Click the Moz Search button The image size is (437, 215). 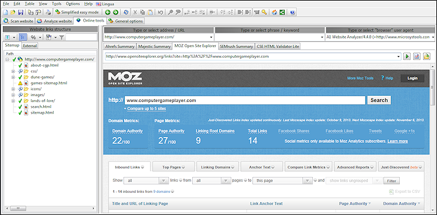coord(379,100)
